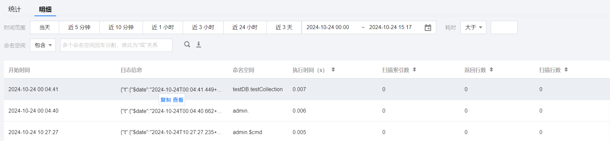
Task: Click the 耗时 value input box
Action: pyautogui.click(x=504, y=27)
